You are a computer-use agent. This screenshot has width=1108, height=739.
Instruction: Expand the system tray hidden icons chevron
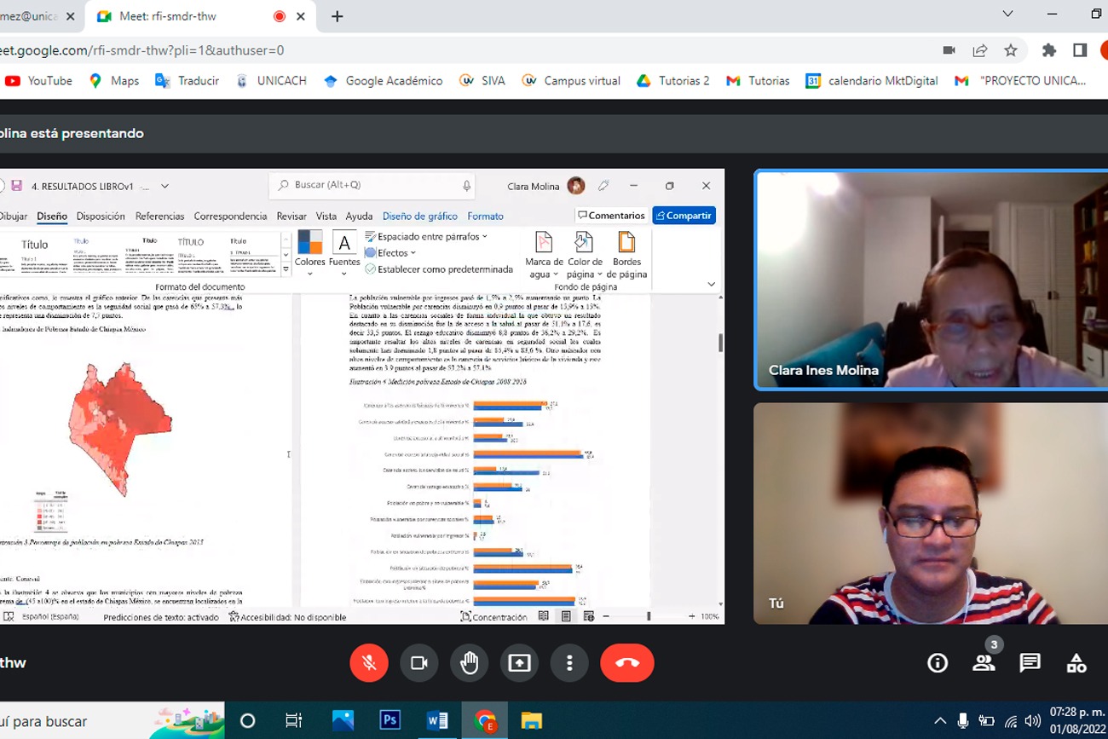click(x=940, y=721)
